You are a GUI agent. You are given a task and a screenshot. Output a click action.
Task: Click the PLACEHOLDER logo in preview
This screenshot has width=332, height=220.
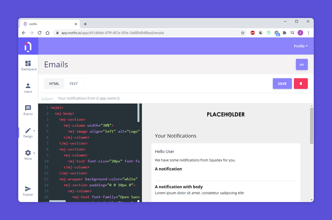(x=226, y=115)
